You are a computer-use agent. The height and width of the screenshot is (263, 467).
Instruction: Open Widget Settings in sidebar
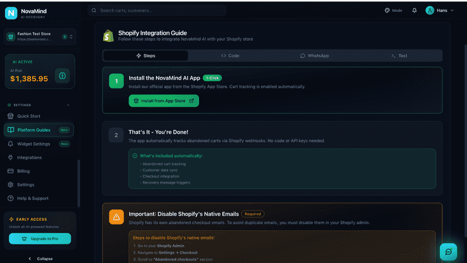(39, 144)
